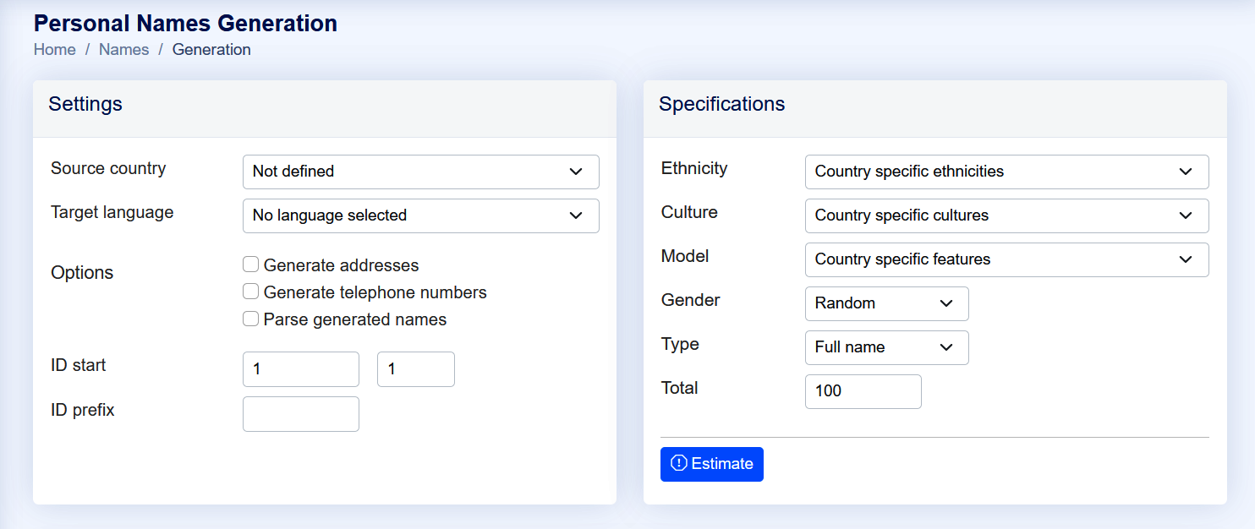This screenshot has height=529, width=1255.
Task: Open the Gender dropdown set to Random
Action: click(x=886, y=303)
